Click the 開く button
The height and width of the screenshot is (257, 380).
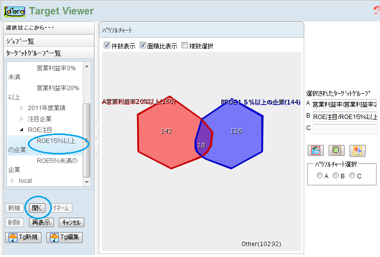click(37, 208)
